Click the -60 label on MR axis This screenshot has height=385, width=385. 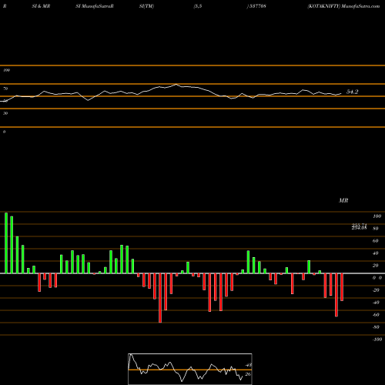click(376, 315)
